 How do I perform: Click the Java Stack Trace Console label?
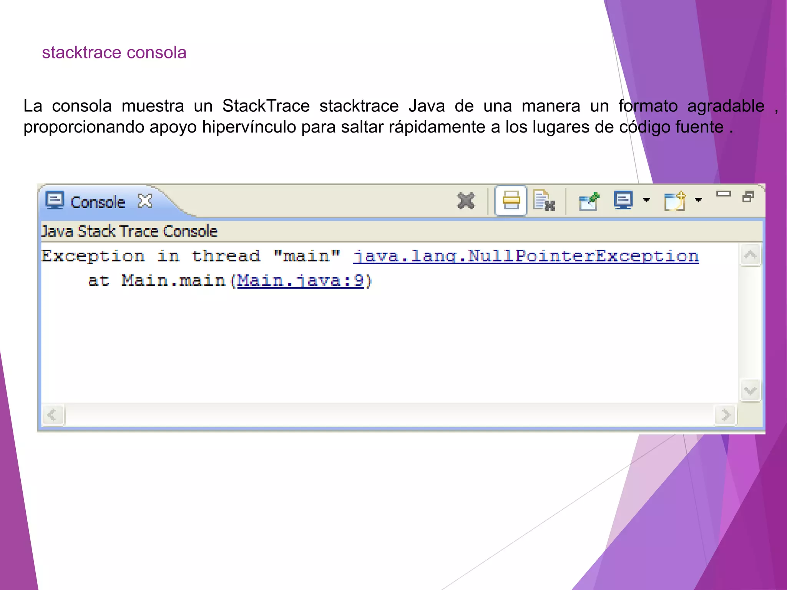[x=130, y=231]
